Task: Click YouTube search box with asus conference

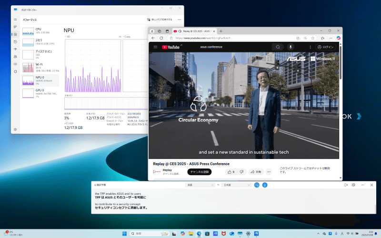Action: tap(234, 47)
